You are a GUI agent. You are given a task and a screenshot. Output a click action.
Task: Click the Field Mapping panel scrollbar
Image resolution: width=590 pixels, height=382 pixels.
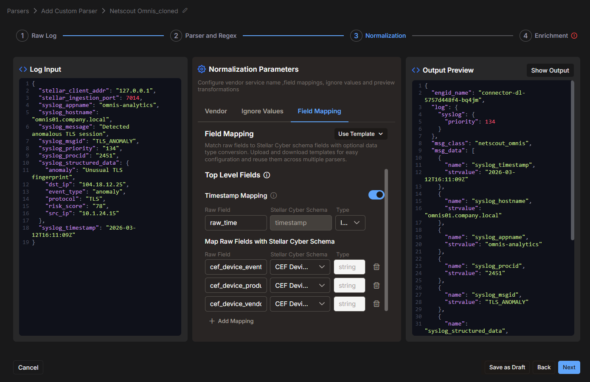(x=386, y=240)
